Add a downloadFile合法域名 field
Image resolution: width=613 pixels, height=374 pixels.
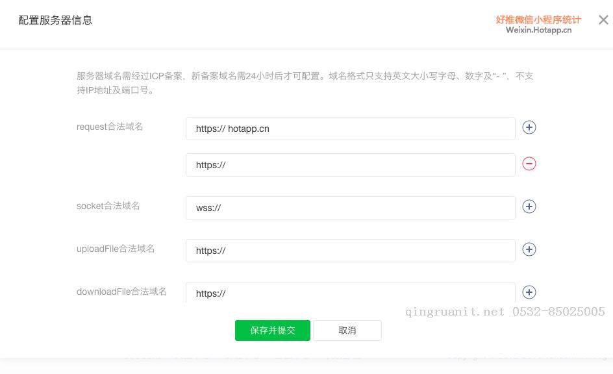[x=529, y=292]
